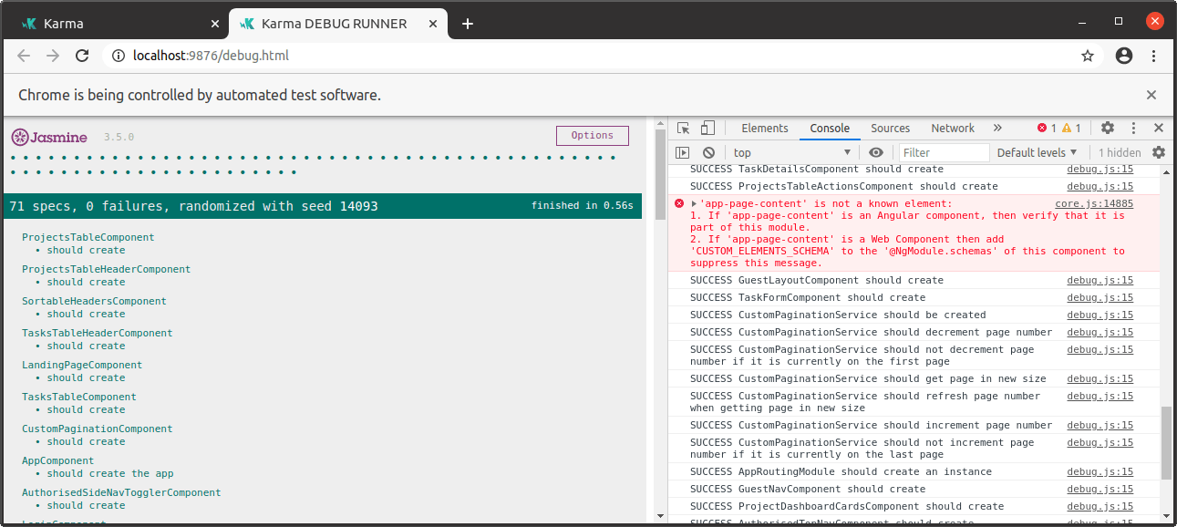
Task: Open the console sidebar settings gear
Action: 1157,152
